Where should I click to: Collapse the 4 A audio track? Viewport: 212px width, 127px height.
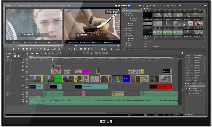11,99
